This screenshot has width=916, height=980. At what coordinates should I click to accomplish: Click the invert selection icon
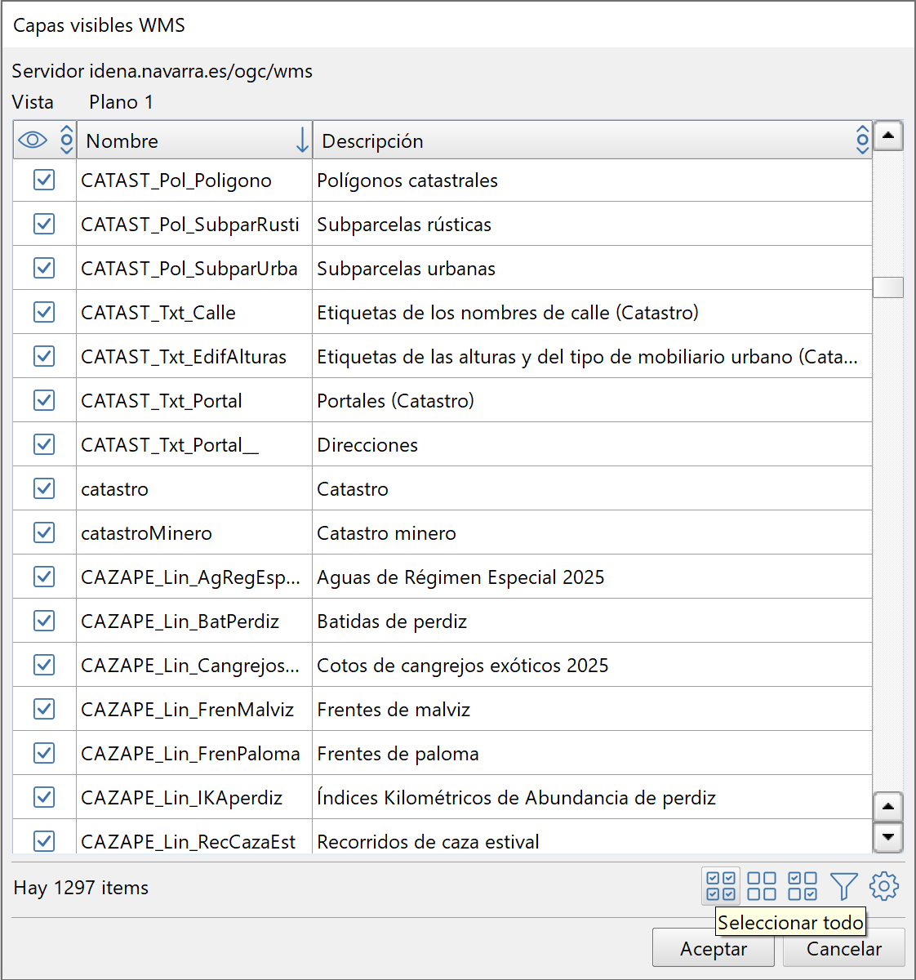click(803, 885)
